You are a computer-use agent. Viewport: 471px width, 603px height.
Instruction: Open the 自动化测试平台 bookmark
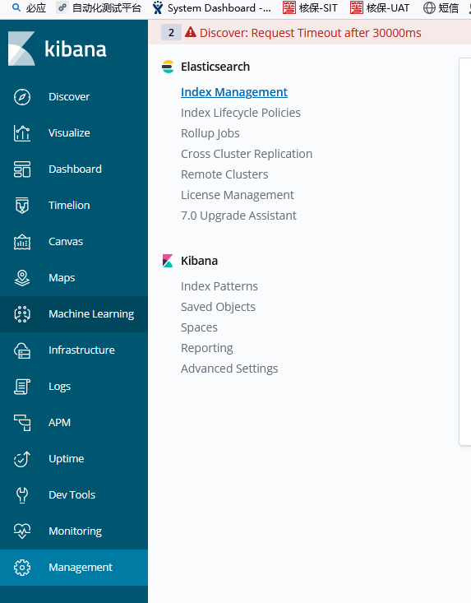(x=99, y=8)
